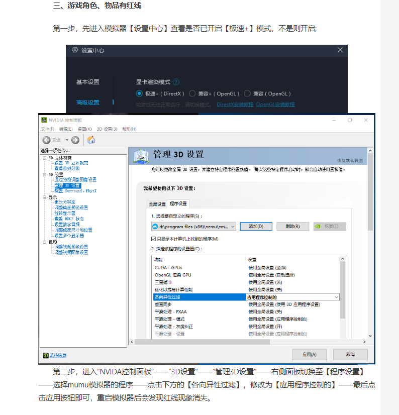Click the 系统信息 icon at bottom left
399x415 pixels.
pos(46,355)
